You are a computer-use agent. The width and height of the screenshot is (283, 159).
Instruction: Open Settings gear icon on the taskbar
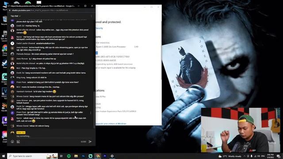(112, 156)
